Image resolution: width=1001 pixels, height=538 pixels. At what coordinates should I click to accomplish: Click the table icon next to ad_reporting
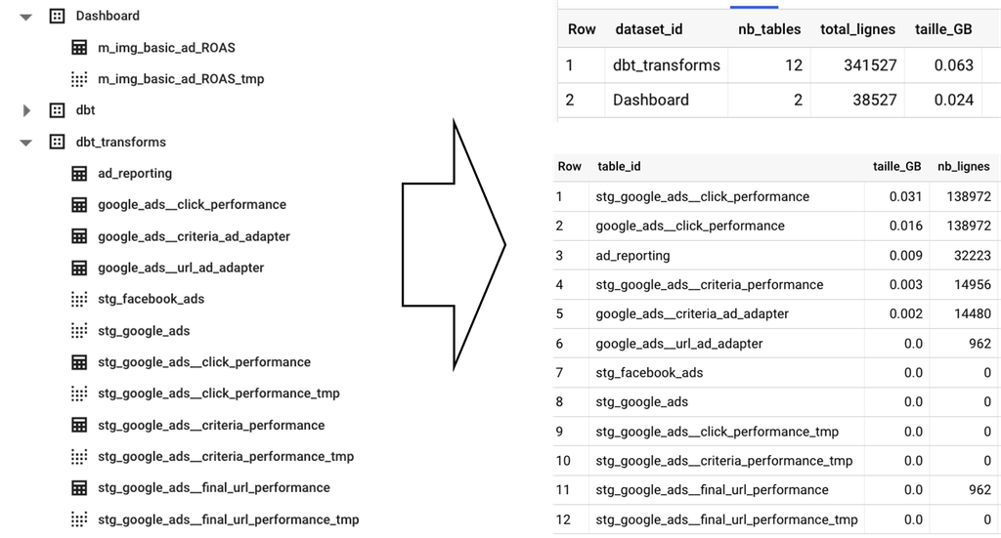point(79,174)
